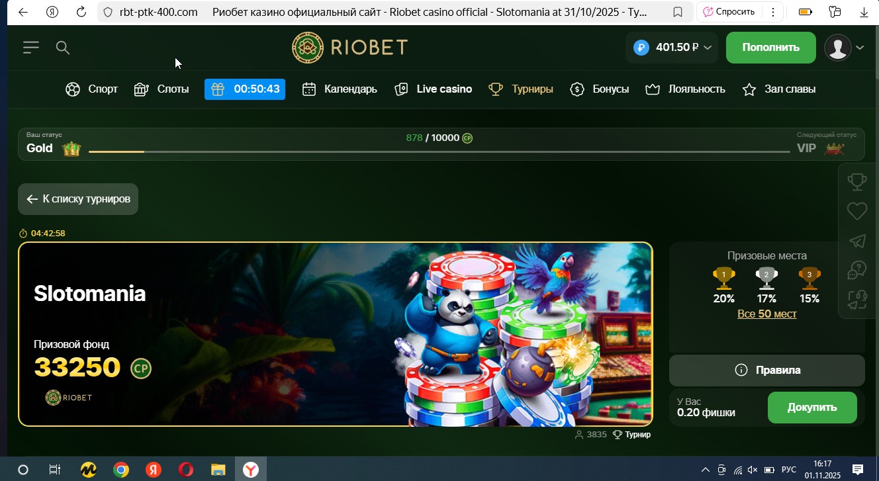Open the Все 50 мест link

(x=766, y=314)
